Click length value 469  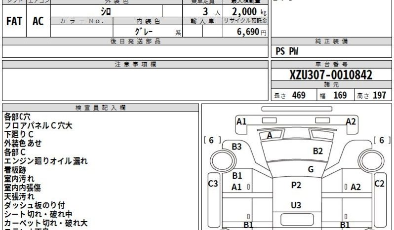pyautogui.click(x=299, y=95)
